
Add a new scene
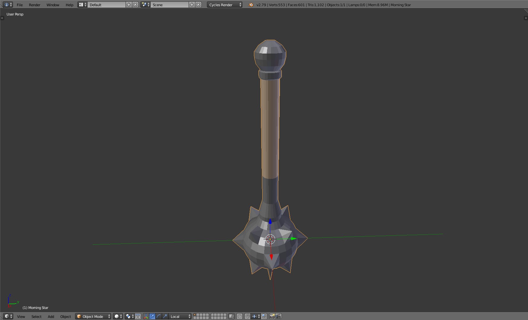tap(192, 5)
